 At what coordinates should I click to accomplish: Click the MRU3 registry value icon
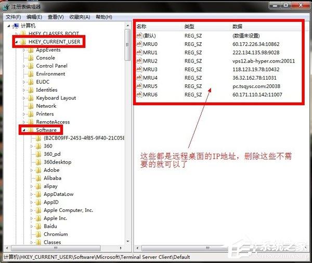pos(139,69)
